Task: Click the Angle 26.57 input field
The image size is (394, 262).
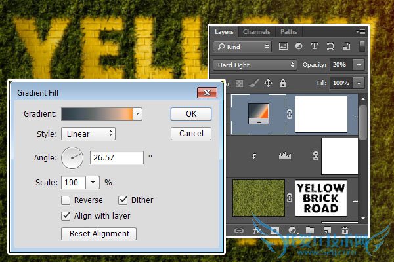Action: [117, 157]
